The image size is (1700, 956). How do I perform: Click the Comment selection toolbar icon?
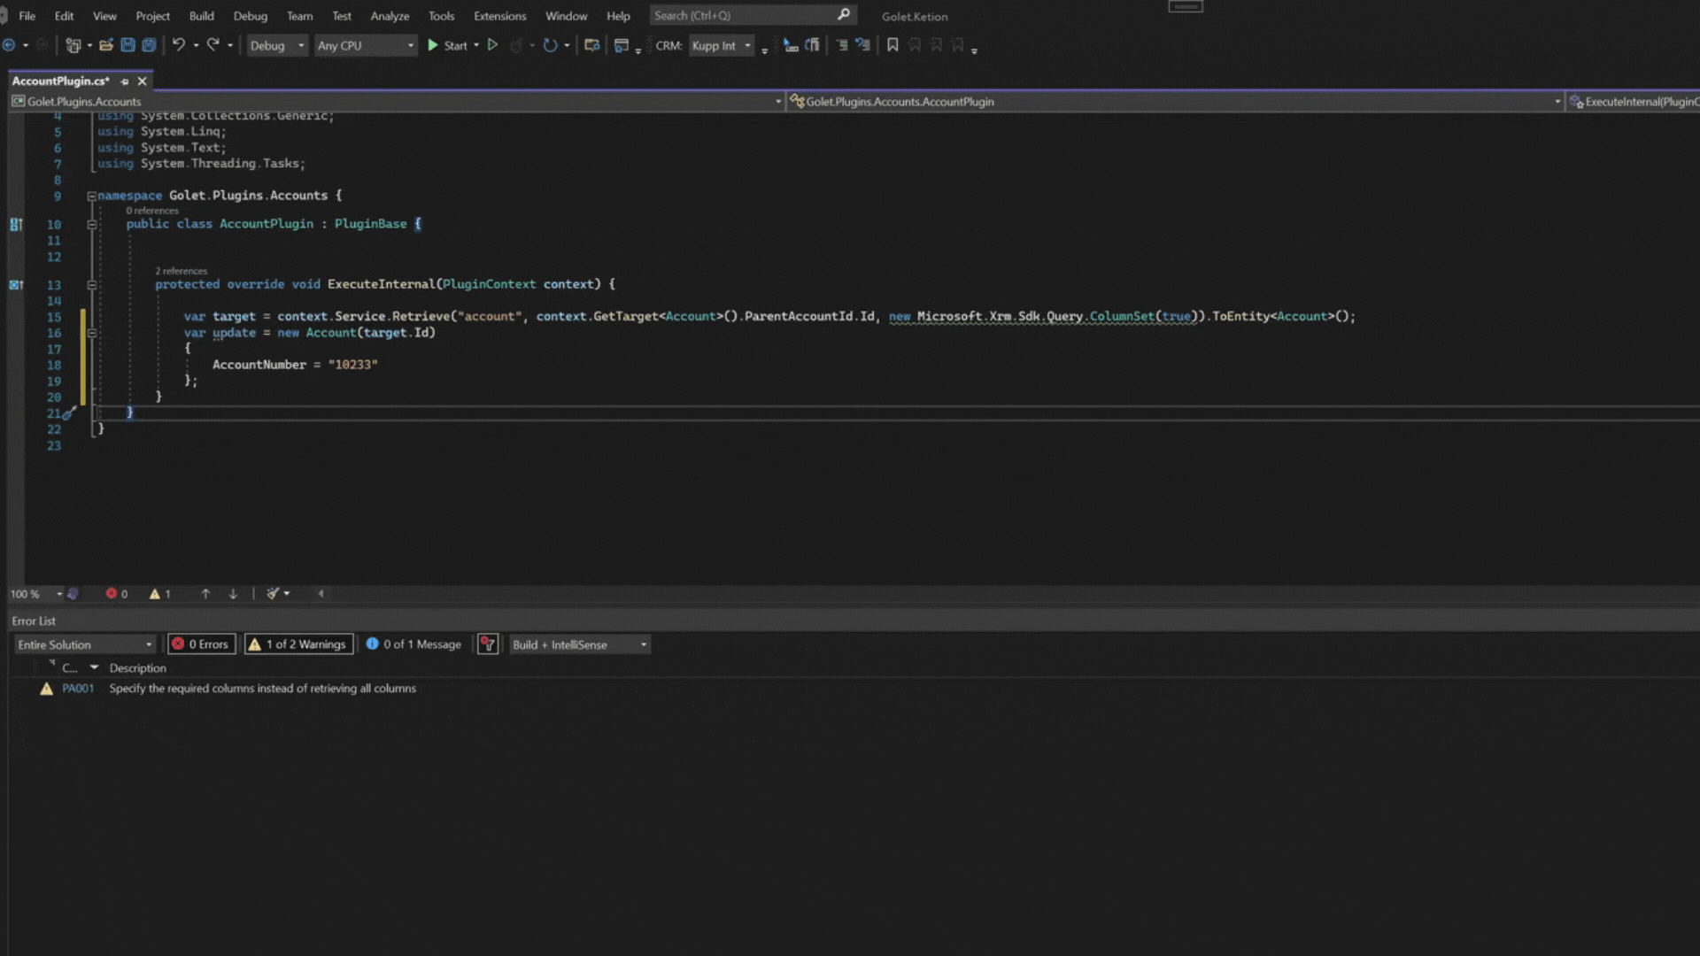pos(842,45)
